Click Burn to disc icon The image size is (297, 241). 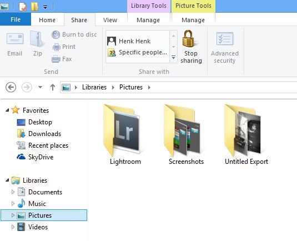pos(56,34)
